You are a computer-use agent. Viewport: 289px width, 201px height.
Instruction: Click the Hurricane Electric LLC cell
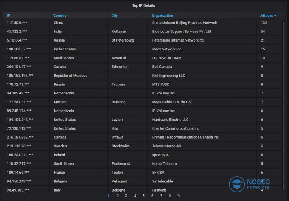click(x=170, y=120)
